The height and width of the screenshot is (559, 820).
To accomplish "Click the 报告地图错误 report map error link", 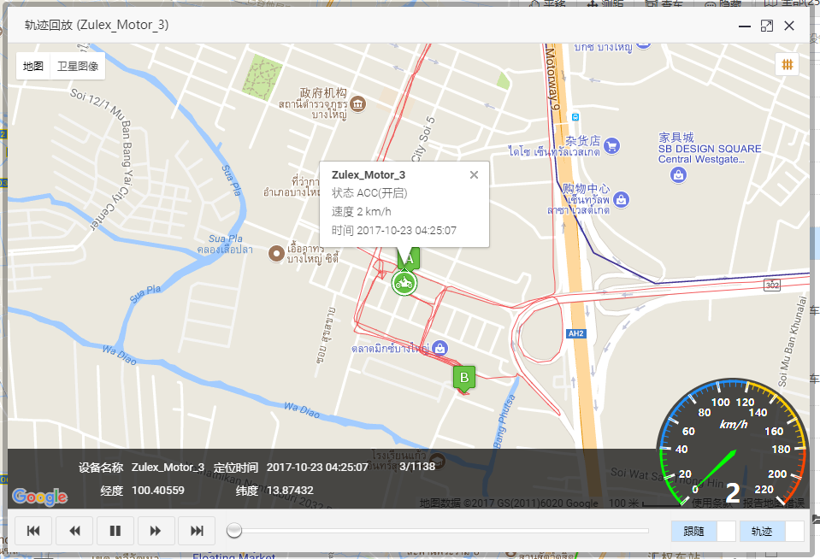I will [x=774, y=503].
